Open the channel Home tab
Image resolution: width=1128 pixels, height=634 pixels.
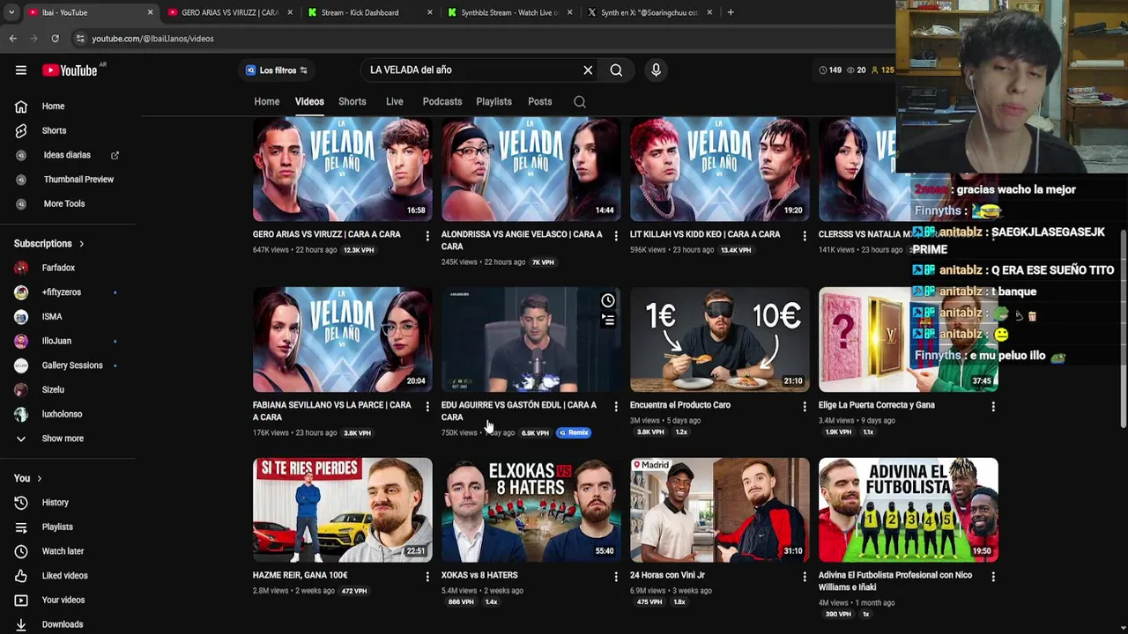coord(267,101)
